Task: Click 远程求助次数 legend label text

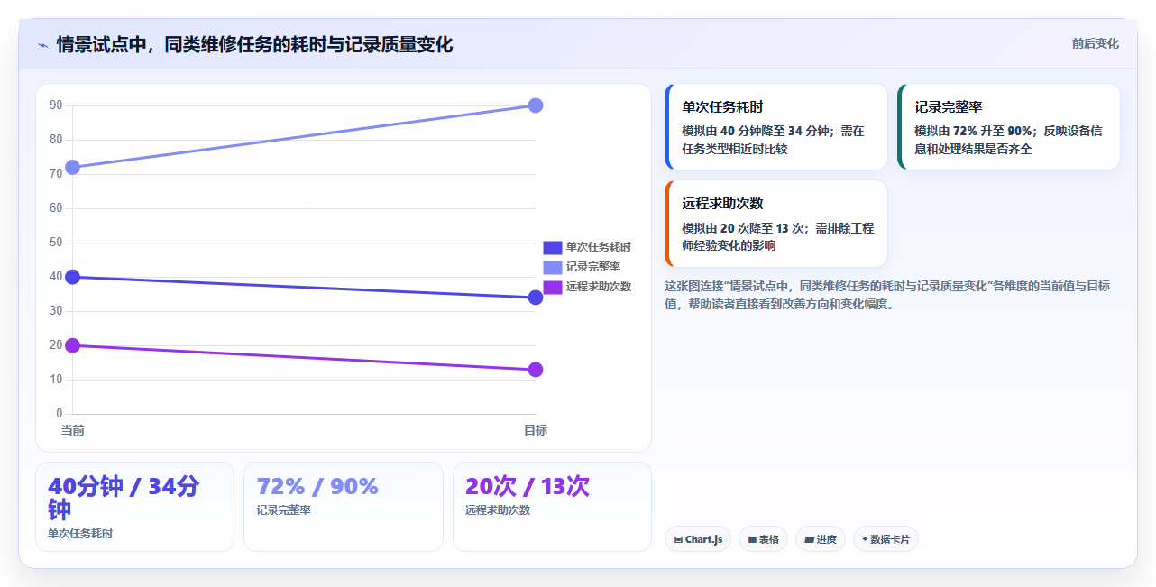Action: 598,287
